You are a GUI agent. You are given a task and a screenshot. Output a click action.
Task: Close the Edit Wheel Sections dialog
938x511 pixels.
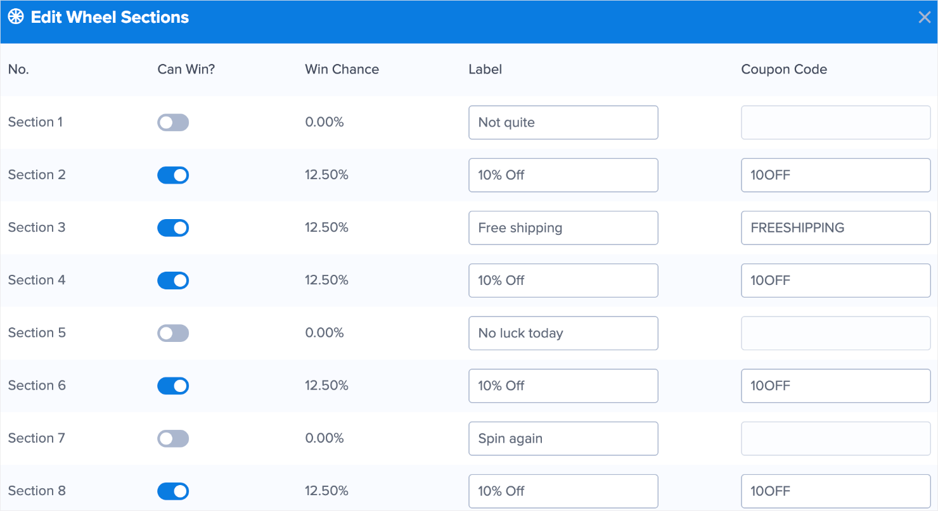coord(924,18)
